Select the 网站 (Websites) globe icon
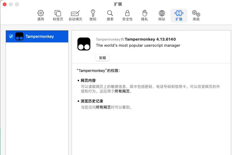 click(162, 15)
